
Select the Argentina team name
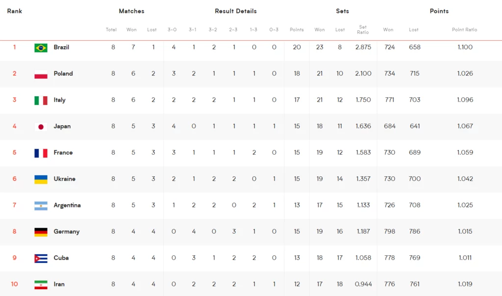[x=67, y=205]
